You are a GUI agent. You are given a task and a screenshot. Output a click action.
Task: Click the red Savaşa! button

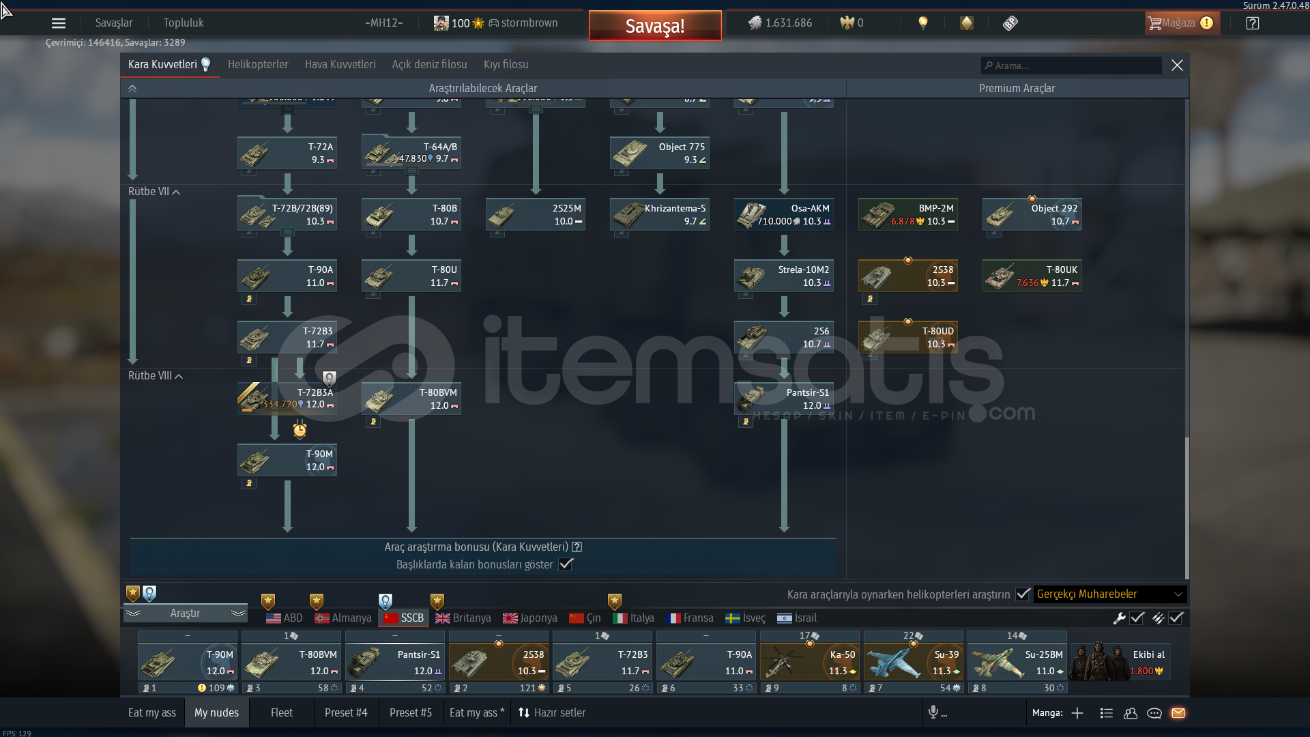655,26
